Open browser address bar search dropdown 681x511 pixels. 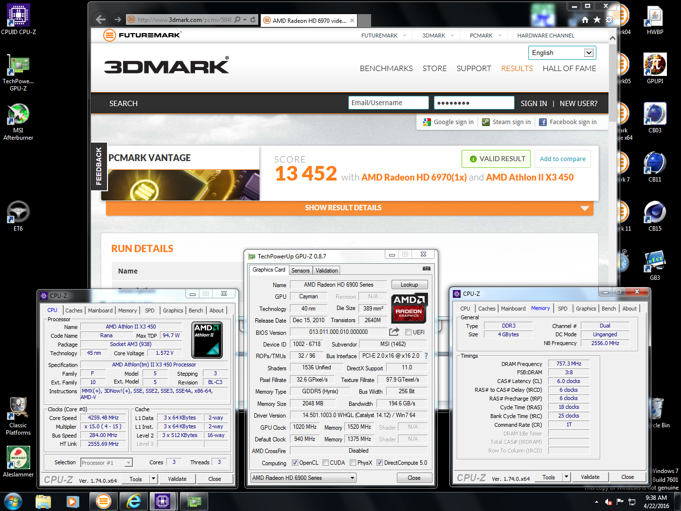coord(245,19)
